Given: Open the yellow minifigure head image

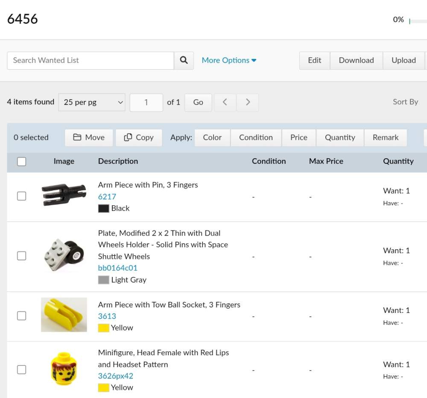Looking at the screenshot, I should point(64,369).
